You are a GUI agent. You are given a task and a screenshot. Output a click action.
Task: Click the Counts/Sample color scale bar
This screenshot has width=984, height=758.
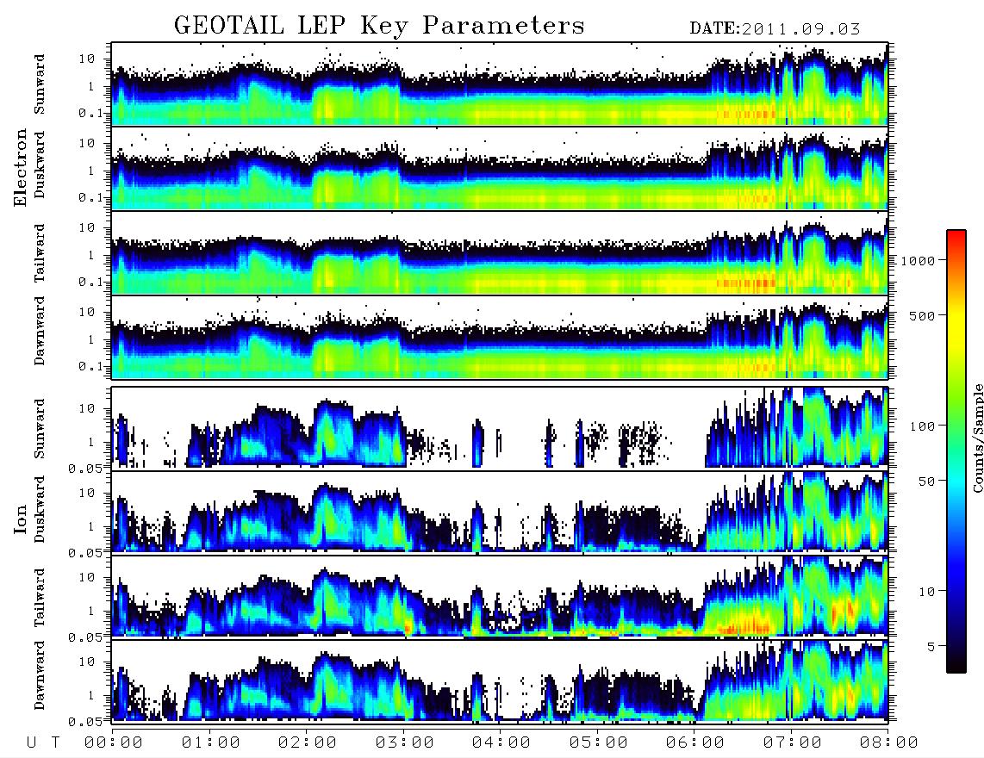pos(956,451)
